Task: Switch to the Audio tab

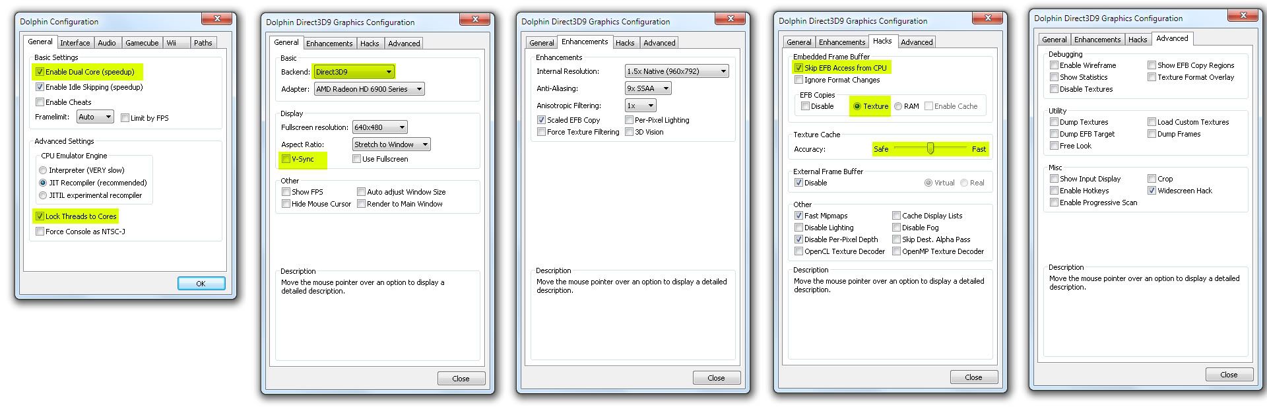Action: tap(106, 43)
